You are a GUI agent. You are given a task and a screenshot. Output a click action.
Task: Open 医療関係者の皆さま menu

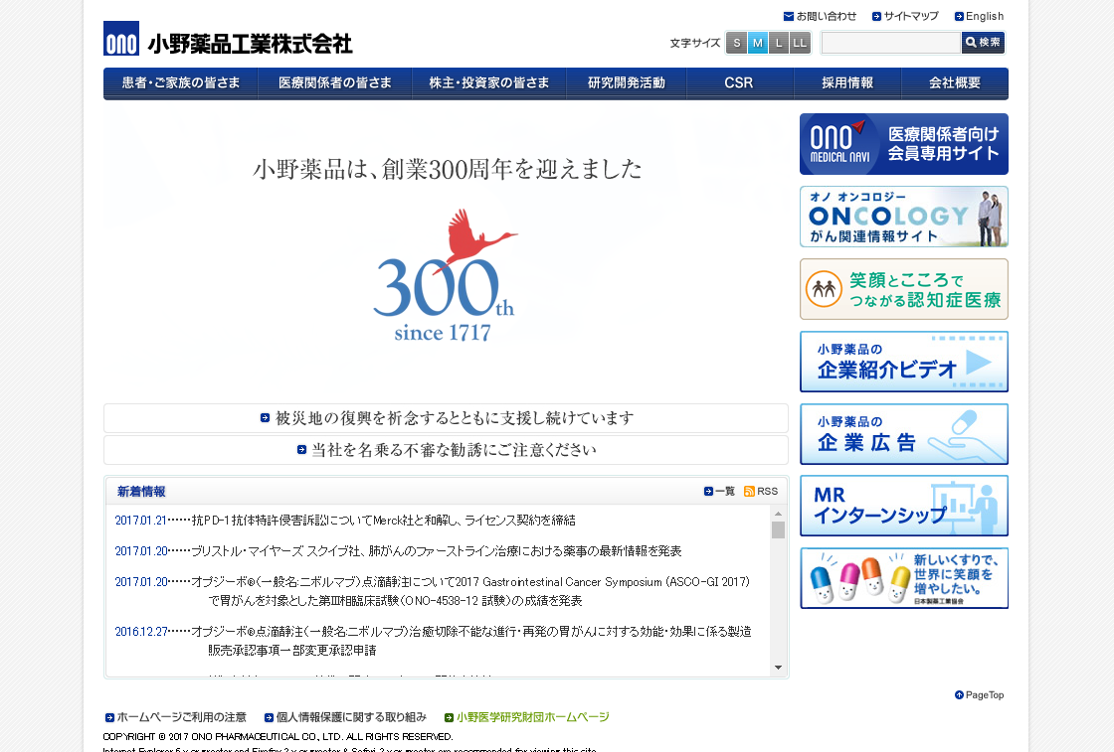pyautogui.click(x=335, y=83)
